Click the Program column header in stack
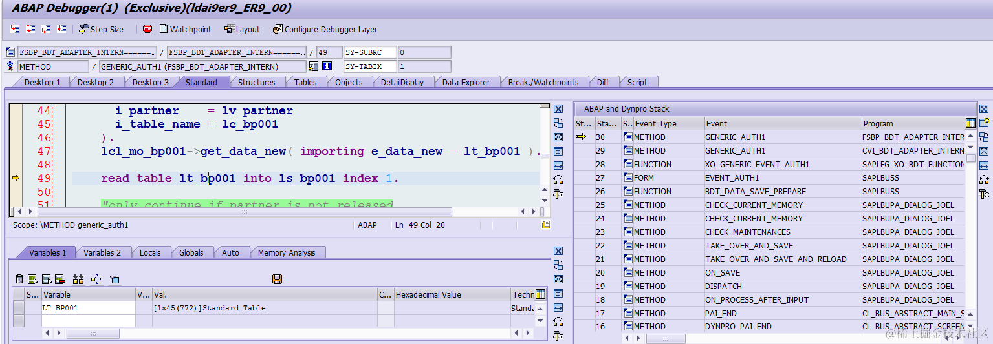The image size is (993, 344). click(913, 123)
